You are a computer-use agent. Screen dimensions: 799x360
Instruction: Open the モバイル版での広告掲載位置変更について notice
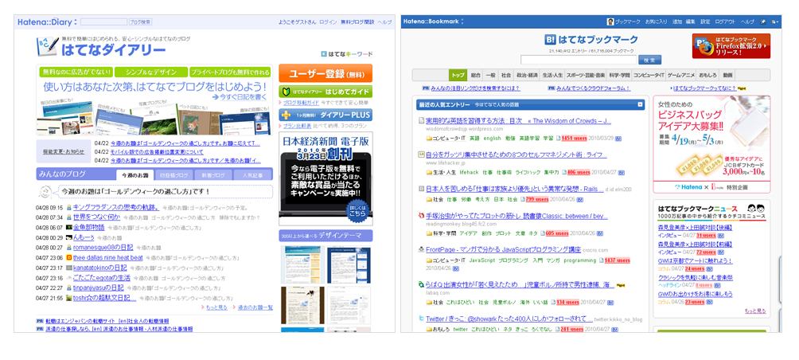(157, 152)
